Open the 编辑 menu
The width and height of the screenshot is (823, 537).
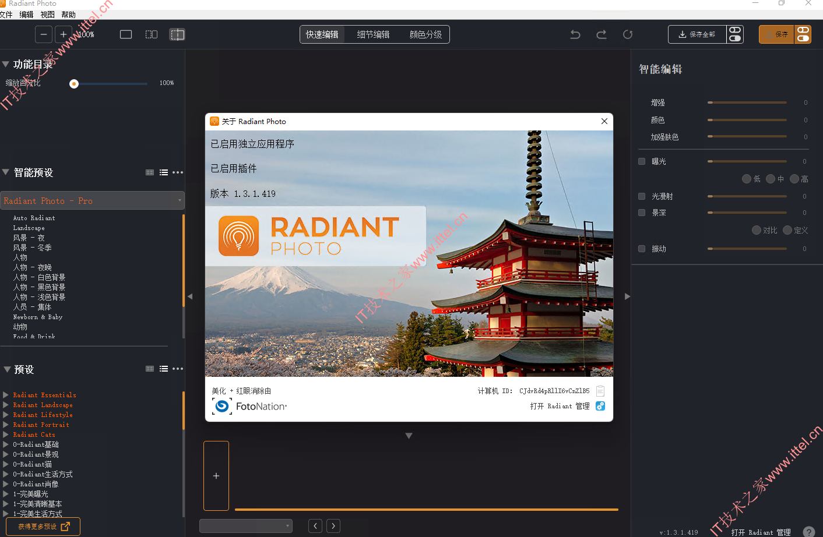pyautogui.click(x=26, y=15)
